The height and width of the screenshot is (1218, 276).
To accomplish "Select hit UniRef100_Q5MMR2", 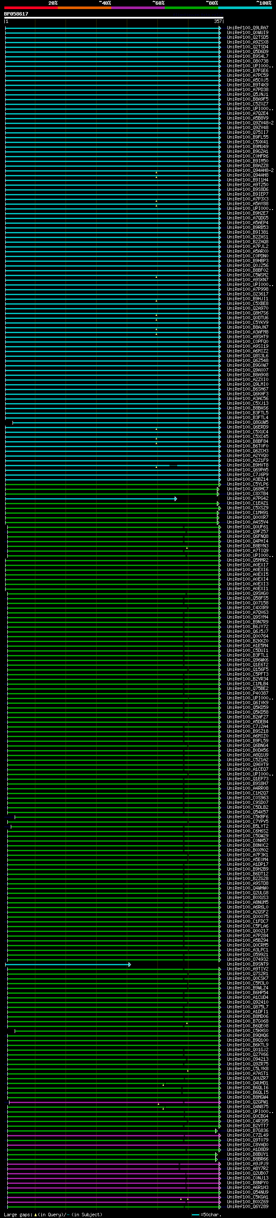I will (x=248, y=560).
